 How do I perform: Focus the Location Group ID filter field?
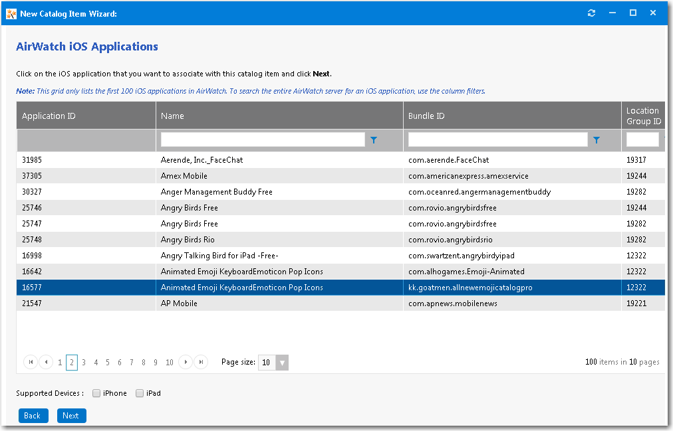(642, 139)
